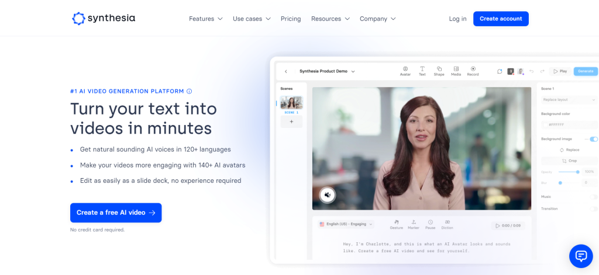Select the Shape tool
This screenshot has width=599, height=275.
pyautogui.click(x=439, y=71)
